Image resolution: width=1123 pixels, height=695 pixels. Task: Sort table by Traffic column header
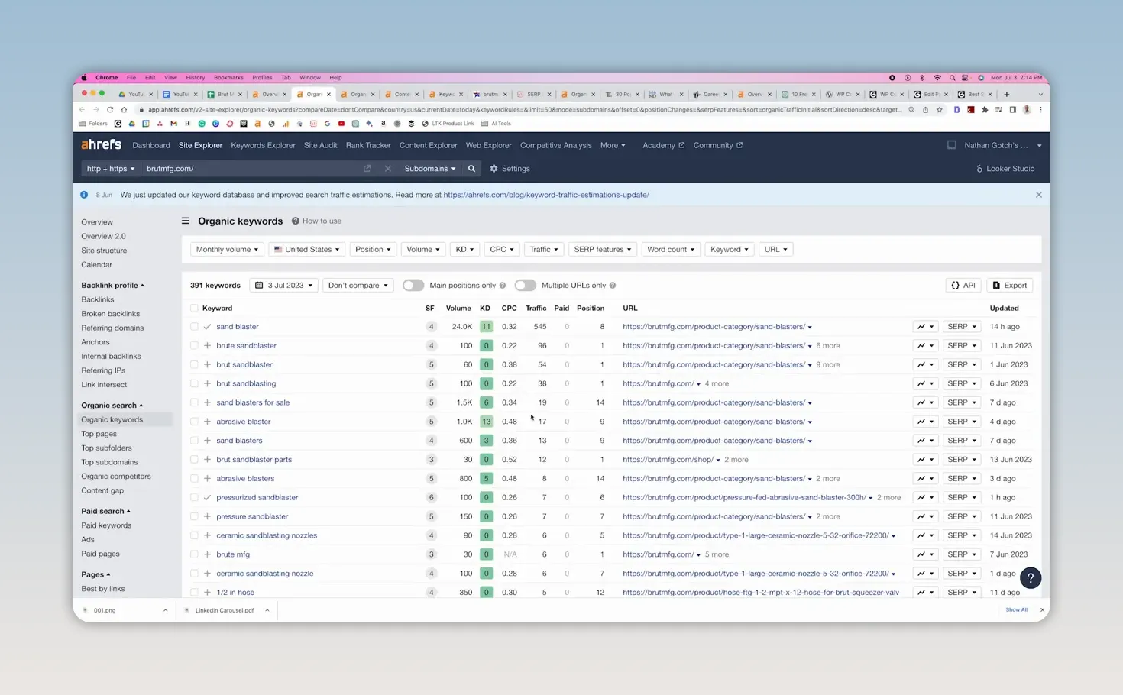tap(536, 309)
